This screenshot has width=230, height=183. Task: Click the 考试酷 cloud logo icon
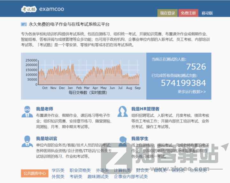coord(29,9)
